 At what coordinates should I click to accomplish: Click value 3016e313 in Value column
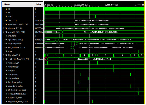click(39, 40)
